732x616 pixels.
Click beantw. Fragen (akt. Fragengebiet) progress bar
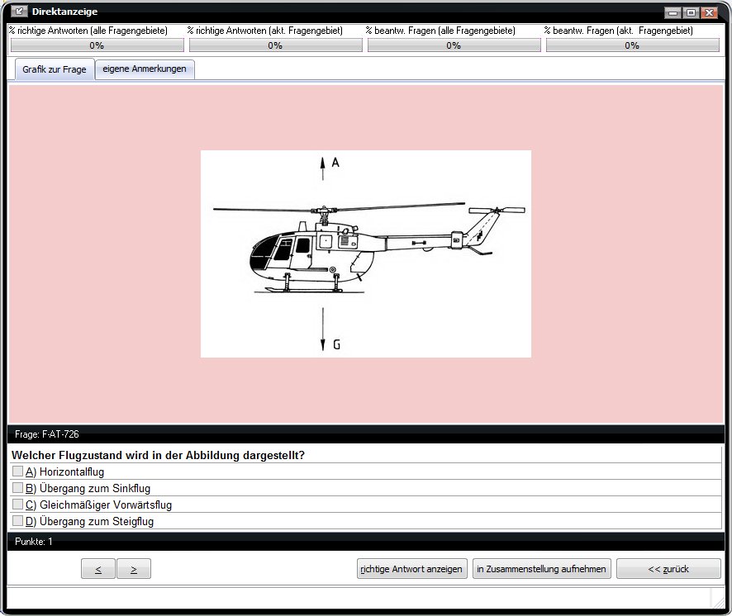pos(633,45)
